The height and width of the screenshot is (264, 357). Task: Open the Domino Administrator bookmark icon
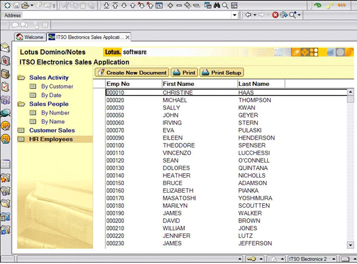5,126
